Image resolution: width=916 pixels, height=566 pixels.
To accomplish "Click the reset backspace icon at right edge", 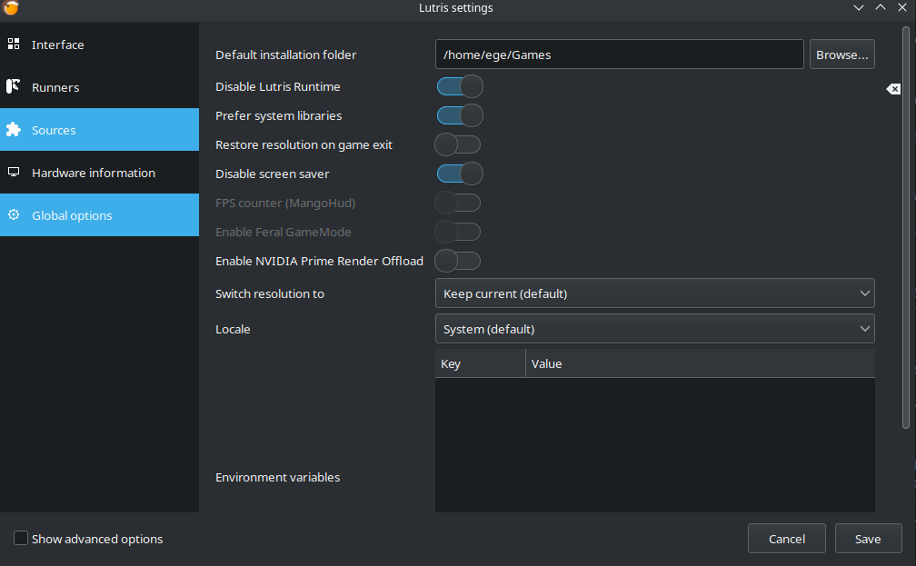I will pos(893,89).
